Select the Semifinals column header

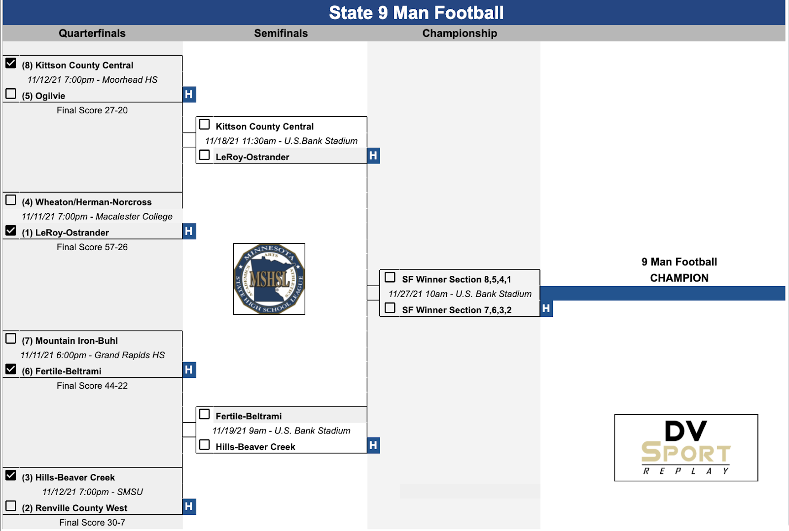coord(281,33)
